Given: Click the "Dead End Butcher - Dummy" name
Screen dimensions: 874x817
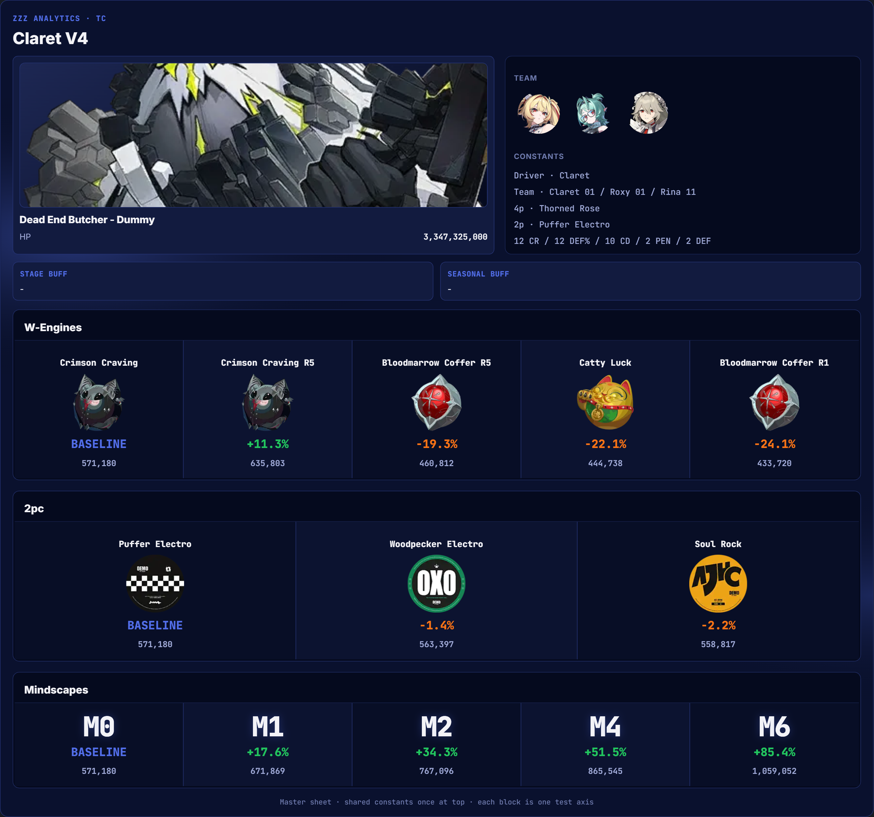Looking at the screenshot, I should pos(87,220).
